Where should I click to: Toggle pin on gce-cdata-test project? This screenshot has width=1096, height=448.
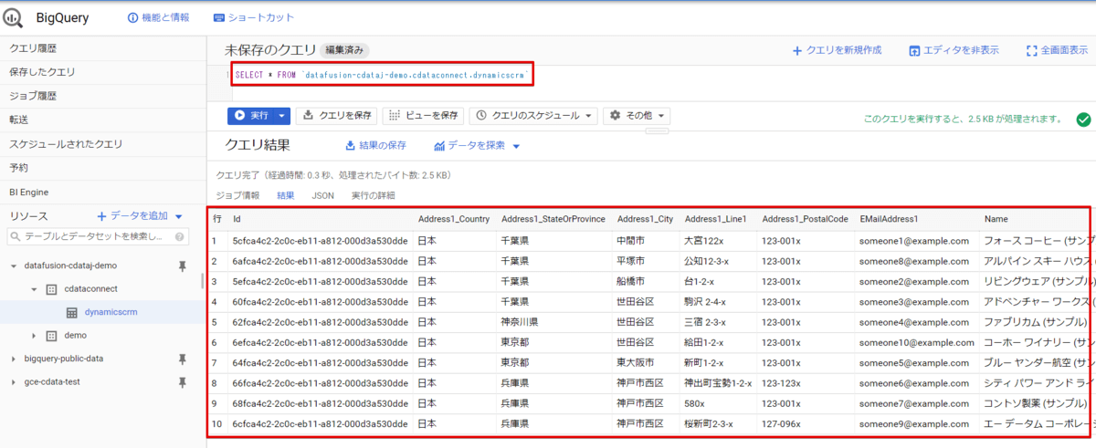click(182, 381)
